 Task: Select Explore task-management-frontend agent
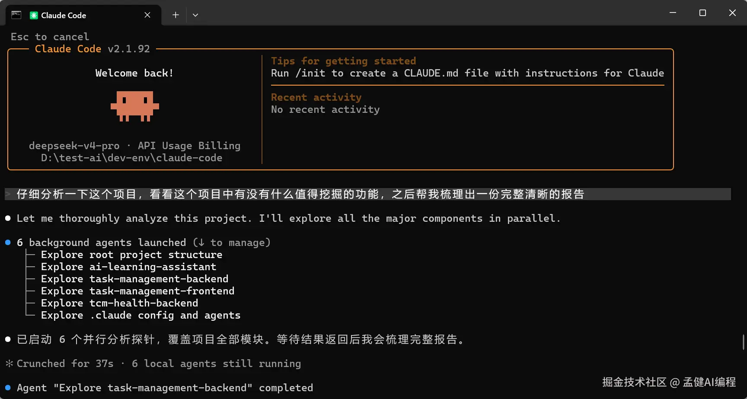pyautogui.click(x=137, y=291)
